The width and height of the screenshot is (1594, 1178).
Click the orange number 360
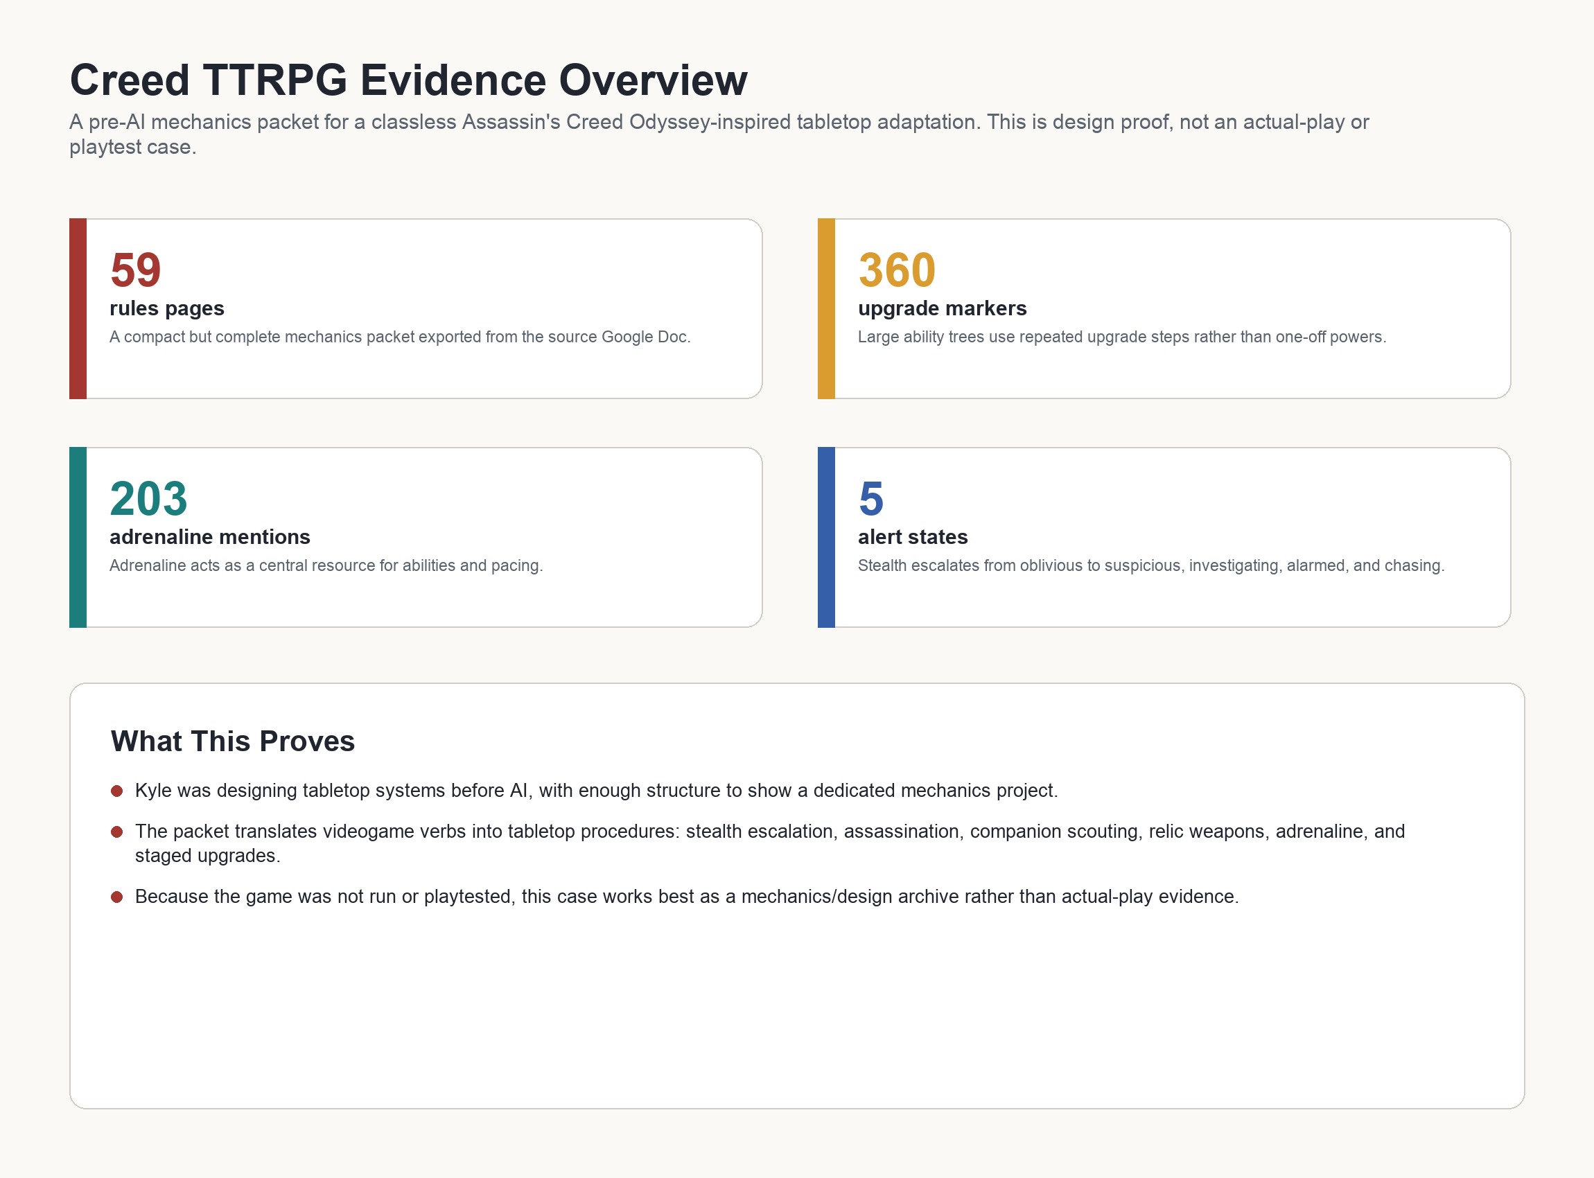tap(897, 270)
